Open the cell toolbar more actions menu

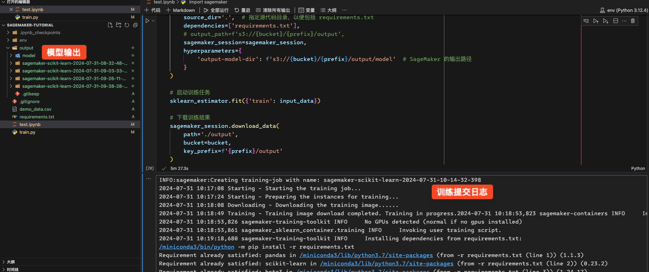coord(624,21)
